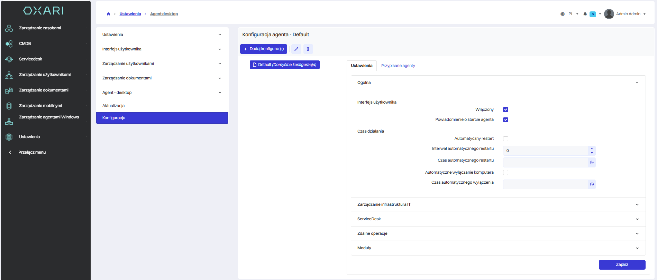The width and height of the screenshot is (657, 280).
Task: Open the notifications bell icon
Action: [585, 14]
